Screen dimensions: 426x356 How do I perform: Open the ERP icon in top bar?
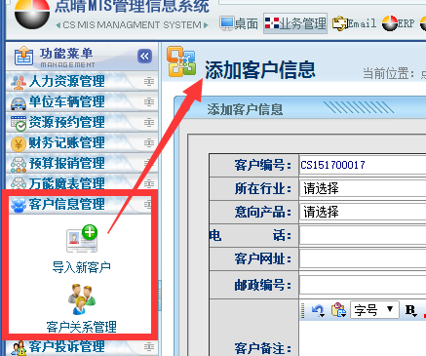(390, 23)
